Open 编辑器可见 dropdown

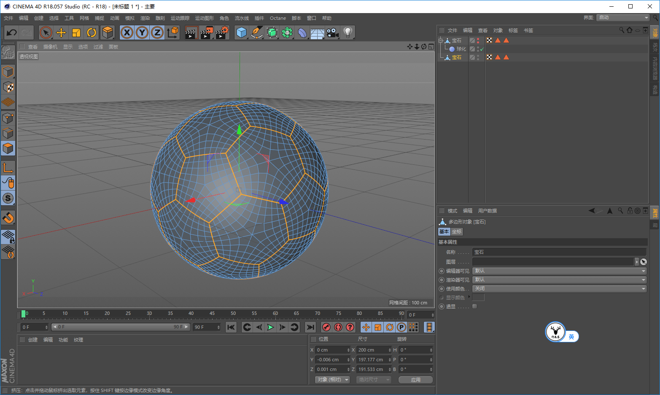pyautogui.click(x=560, y=271)
